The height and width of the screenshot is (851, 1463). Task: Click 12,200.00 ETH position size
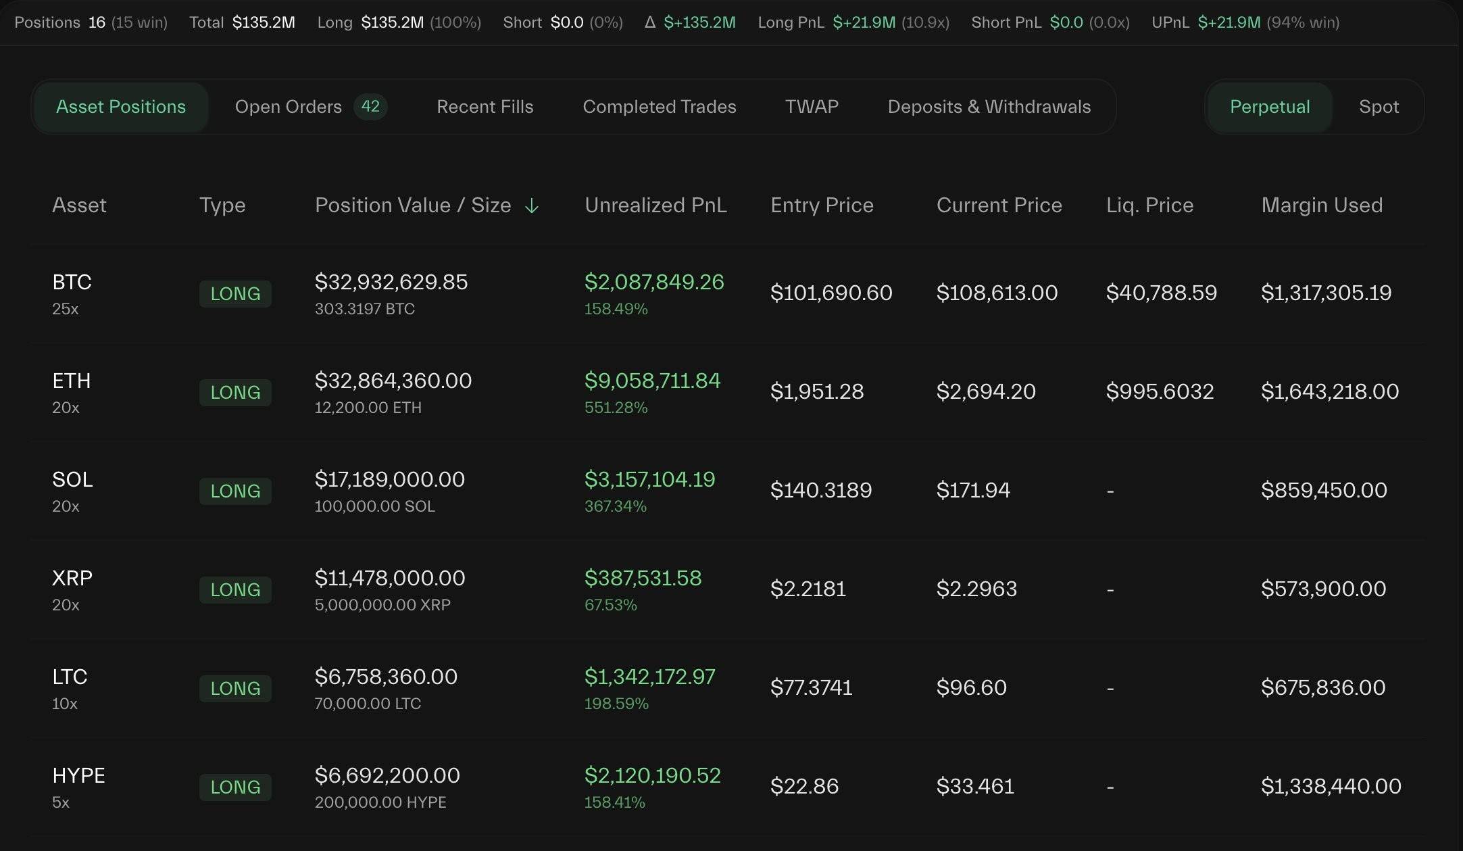pos(368,408)
